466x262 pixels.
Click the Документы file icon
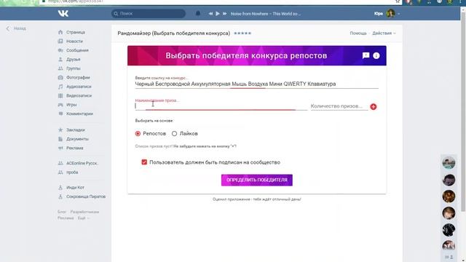60,139
